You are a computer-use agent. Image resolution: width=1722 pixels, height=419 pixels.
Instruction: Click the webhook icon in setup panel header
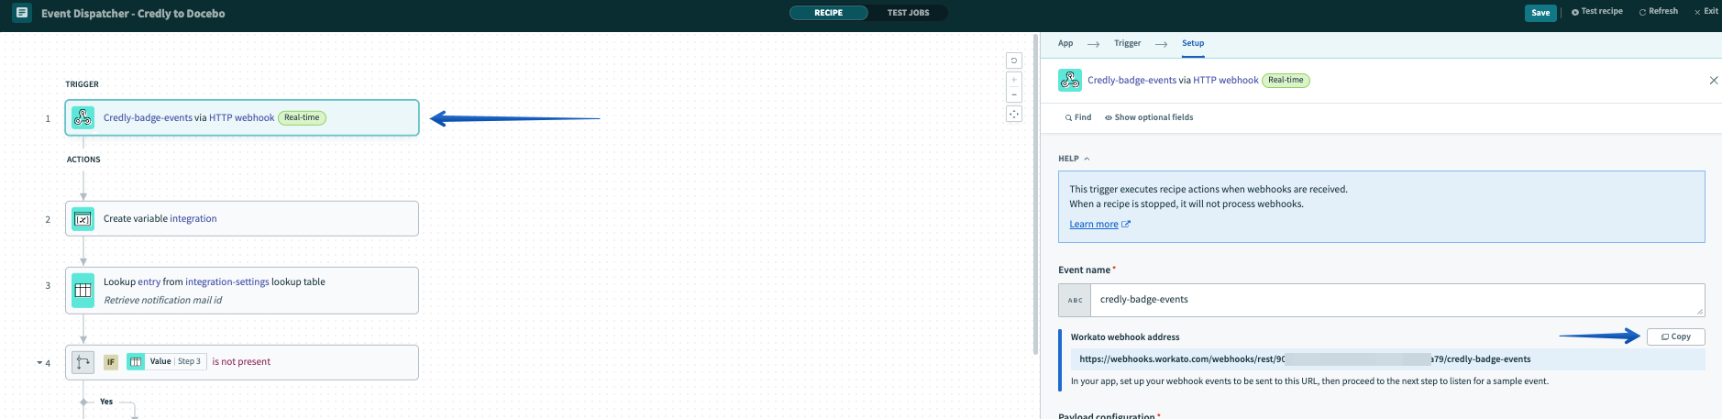[1069, 80]
